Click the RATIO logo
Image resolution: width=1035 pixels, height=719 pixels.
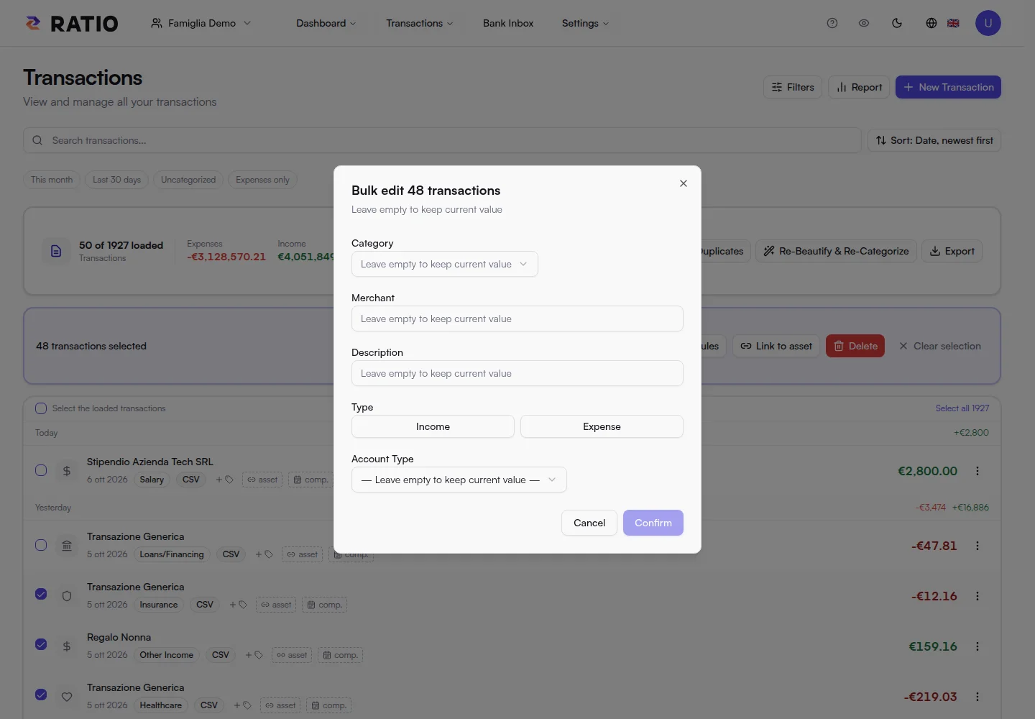(x=72, y=23)
